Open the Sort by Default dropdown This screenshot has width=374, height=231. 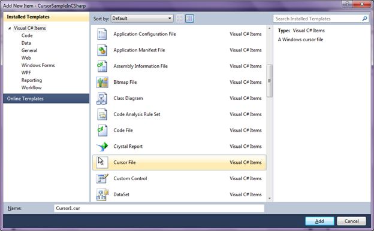pyautogui.click(x=142, y=19)
